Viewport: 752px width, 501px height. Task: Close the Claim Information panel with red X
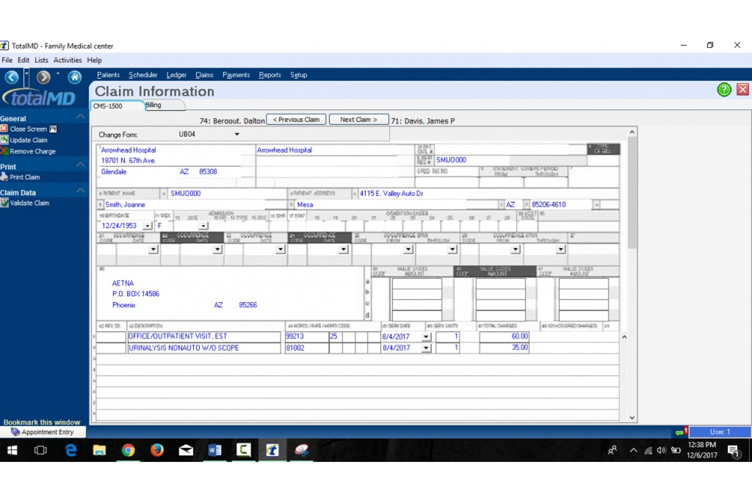(743, 89)
